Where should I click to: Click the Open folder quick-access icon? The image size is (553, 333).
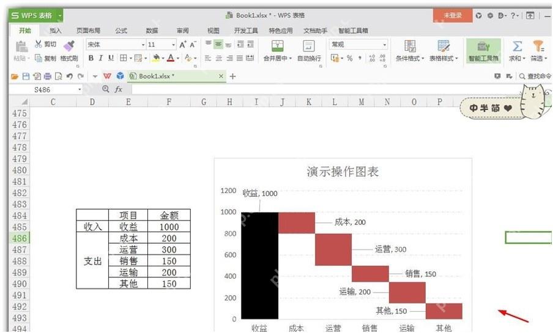tap(15, 76)
